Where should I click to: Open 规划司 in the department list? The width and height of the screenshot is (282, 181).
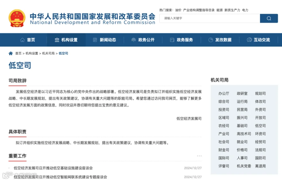pyautogui.click(x=260, y=93)
